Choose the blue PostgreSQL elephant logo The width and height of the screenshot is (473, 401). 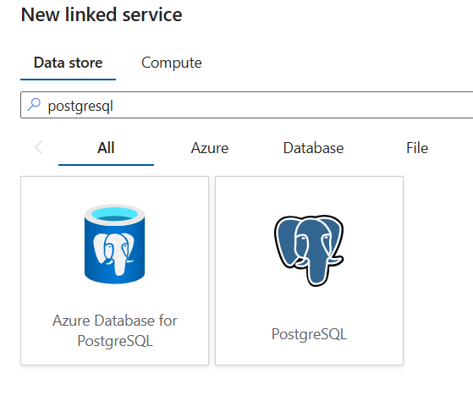tap(309, 250)
